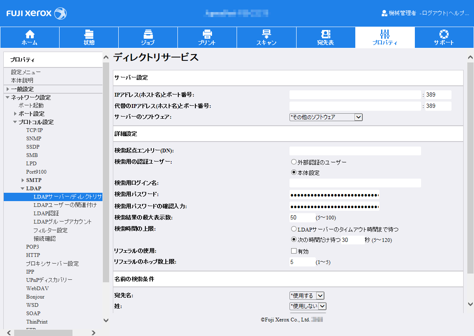The width and height of the screenshot is (474, 336).
Task: Open the ホーム (Home) tab
Action: 30,37
